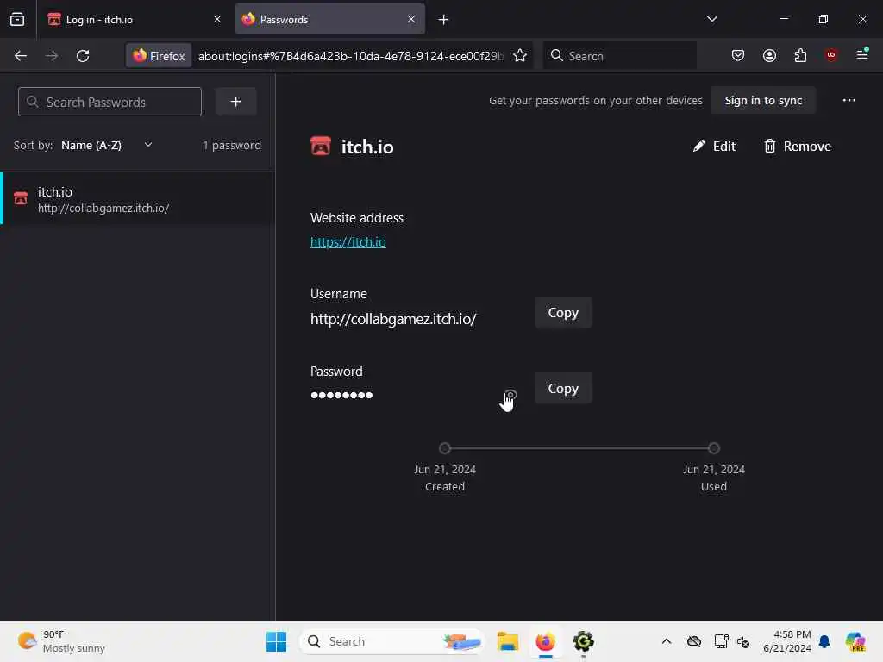This screenshot has height=662, width=883.
Task: Open the Windows Start menu
Action: tap(276, 641)
